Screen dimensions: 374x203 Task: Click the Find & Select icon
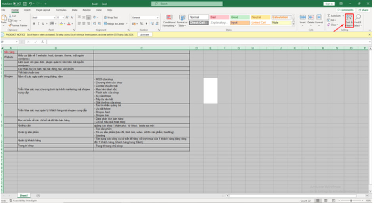[358, 21]
